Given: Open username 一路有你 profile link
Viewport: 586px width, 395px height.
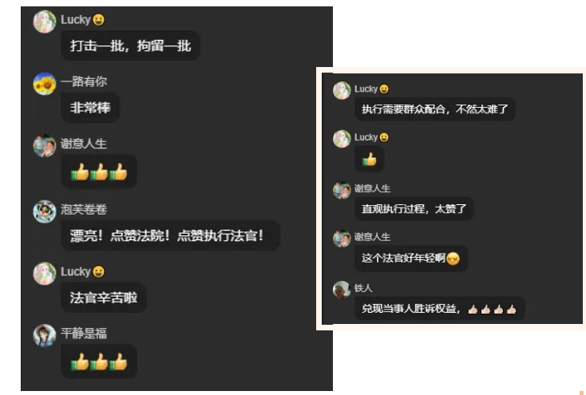Looking at the screenshot, I should (x=84, y=81).
